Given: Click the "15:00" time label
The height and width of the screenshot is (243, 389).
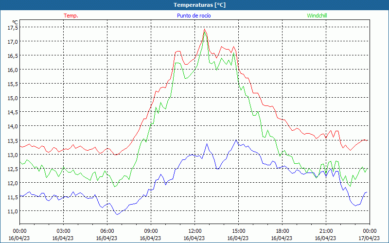Looking at the screenshot, I should click(x=238, y=231).
